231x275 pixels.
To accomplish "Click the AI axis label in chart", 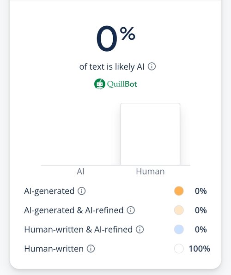I will 81,171.
